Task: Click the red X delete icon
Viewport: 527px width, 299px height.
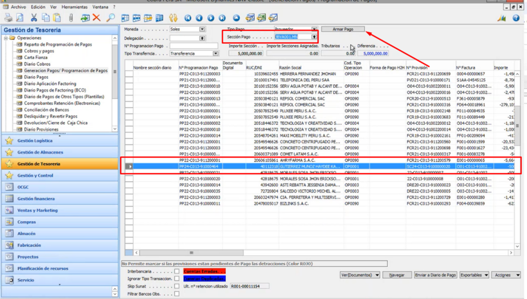Action: pyautogui.click(x=97, y=17)
